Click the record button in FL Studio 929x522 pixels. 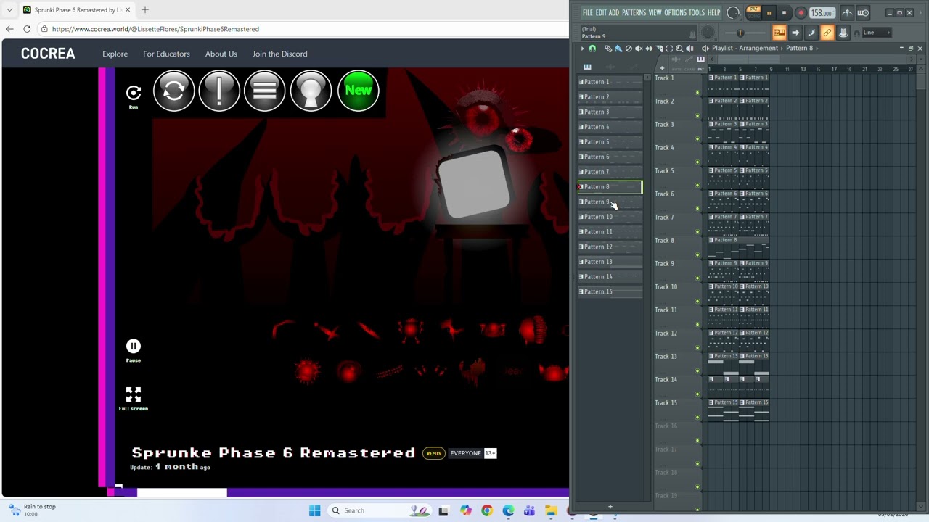[801, 13]
